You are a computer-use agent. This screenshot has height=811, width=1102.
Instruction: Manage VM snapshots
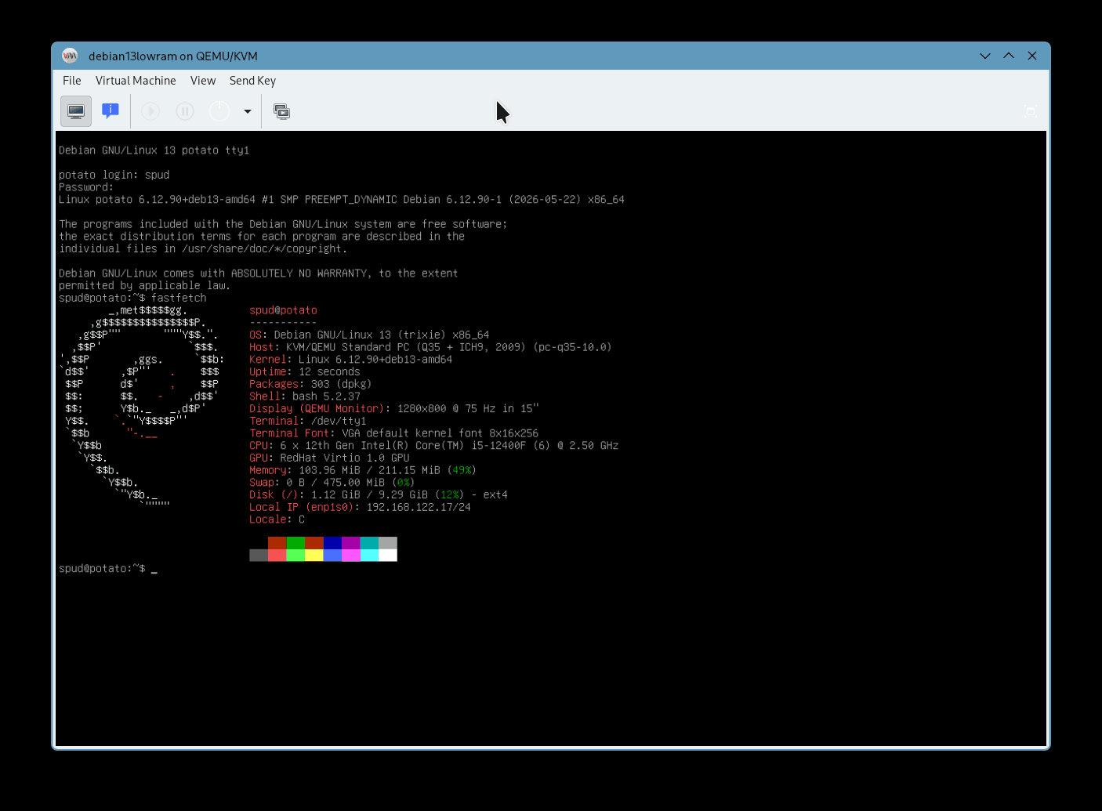pos(281,111)
